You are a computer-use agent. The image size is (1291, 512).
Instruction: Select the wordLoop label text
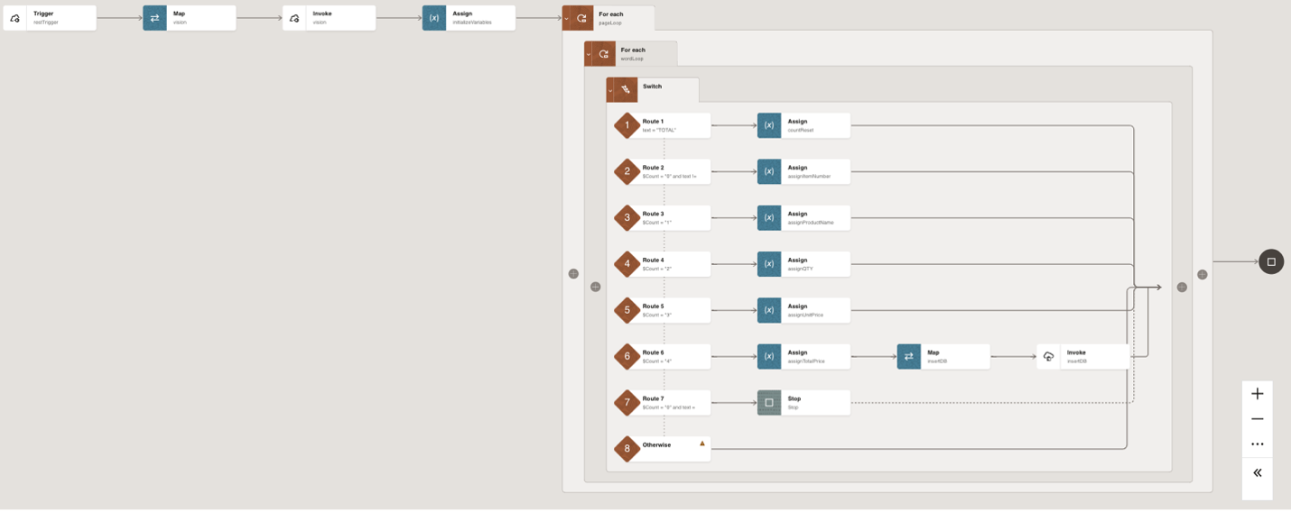(632, 59)
